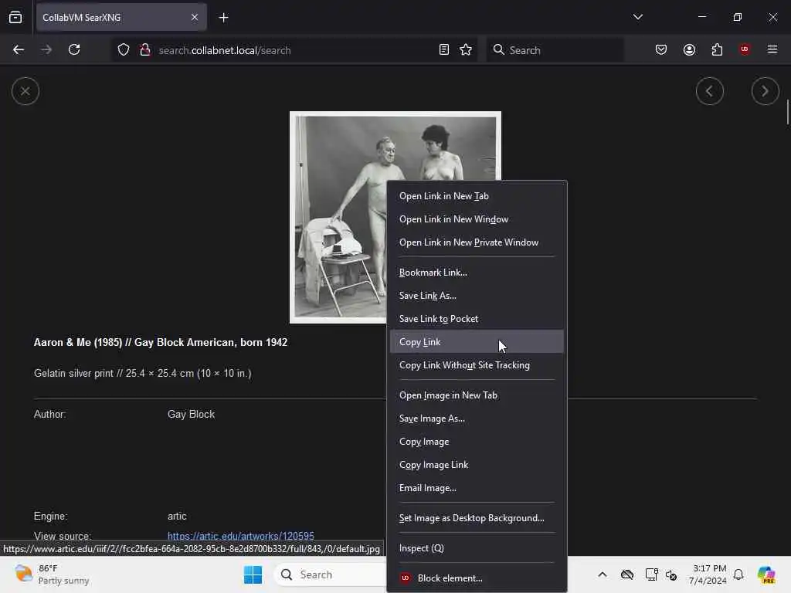Image resolution: width=791 pixels, height=593 pixels.
Task: Click author value Gay Block
Action: tap(192, 414)
